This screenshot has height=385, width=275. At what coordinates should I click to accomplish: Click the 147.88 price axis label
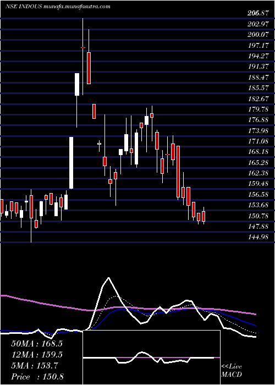258,227
